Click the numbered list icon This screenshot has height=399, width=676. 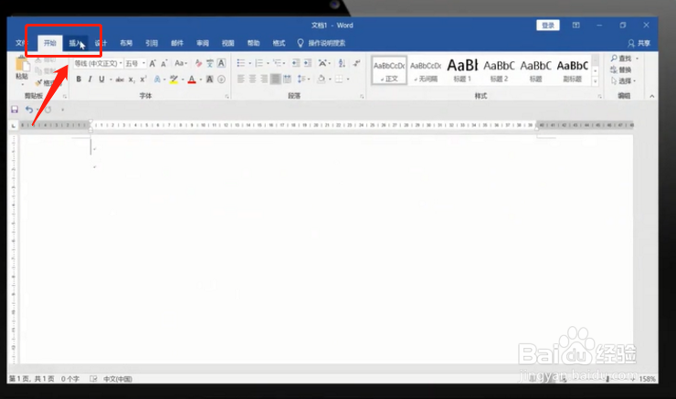[259, 63]
